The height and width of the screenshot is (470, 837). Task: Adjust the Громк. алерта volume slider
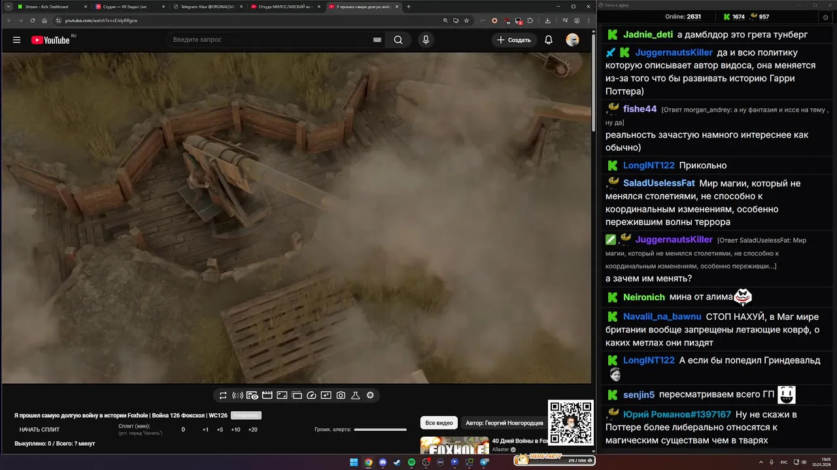pos(381,430)
